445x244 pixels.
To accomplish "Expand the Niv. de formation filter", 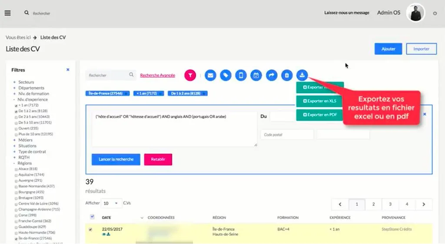I will coord(14,94).
